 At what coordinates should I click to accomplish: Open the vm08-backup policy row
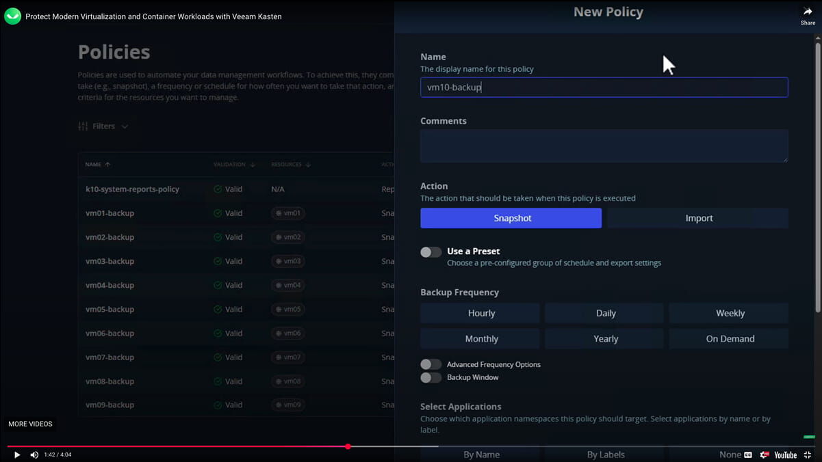coord(236,381)
